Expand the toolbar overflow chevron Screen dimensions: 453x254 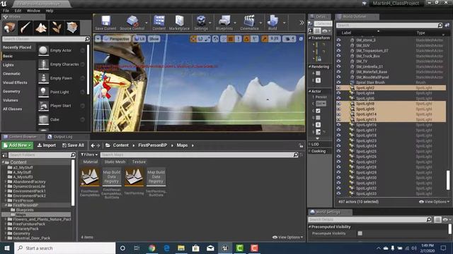pos(302,23)
